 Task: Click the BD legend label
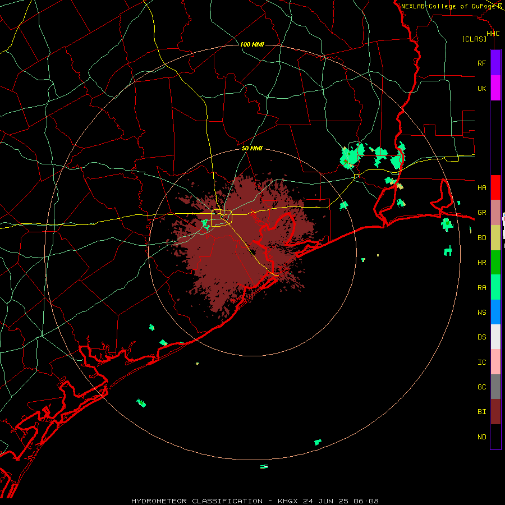click(x=481, y=238)
